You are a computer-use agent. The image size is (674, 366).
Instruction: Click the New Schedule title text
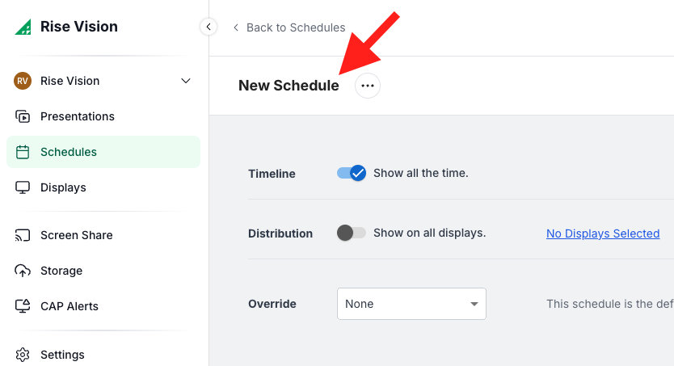tap(289, 86)
